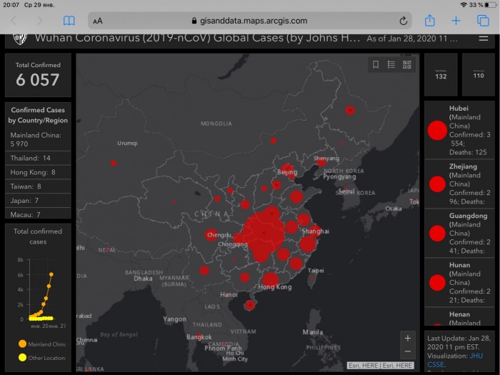Screen dimensions: 500x375
Task: Open the AA reader text options
Action: 98,21
